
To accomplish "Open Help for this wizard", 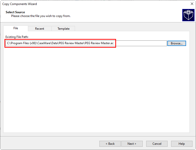I will [x=182, y=144].
